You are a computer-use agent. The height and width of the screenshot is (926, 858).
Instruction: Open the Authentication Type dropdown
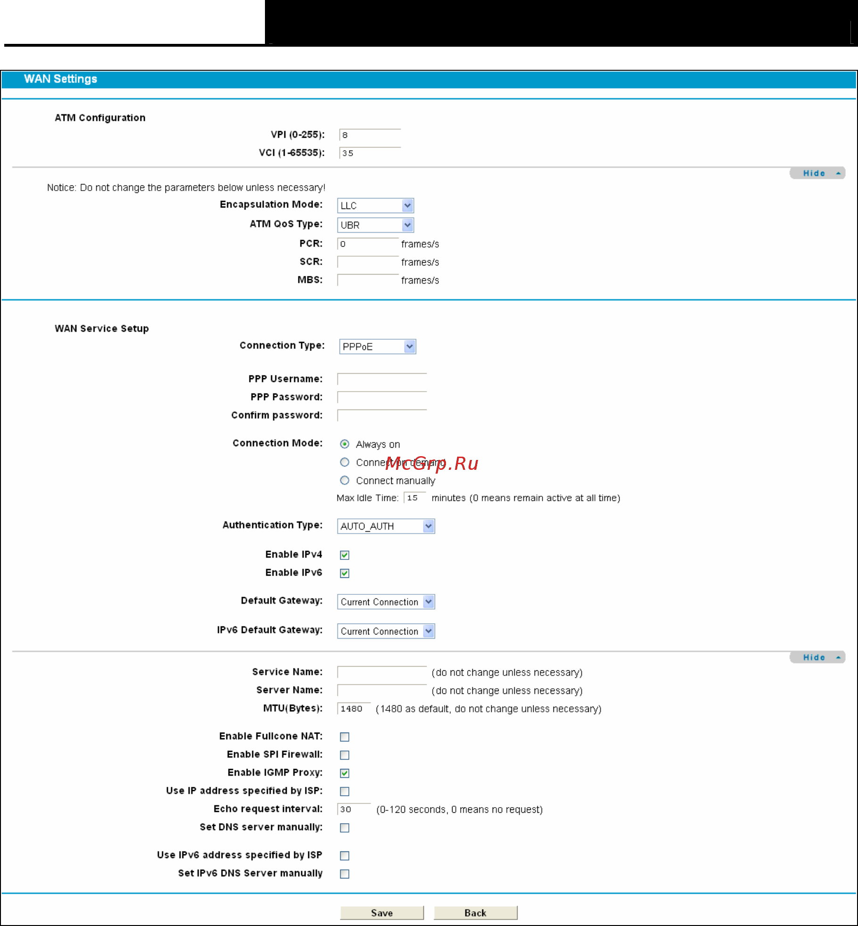(386, 526)
